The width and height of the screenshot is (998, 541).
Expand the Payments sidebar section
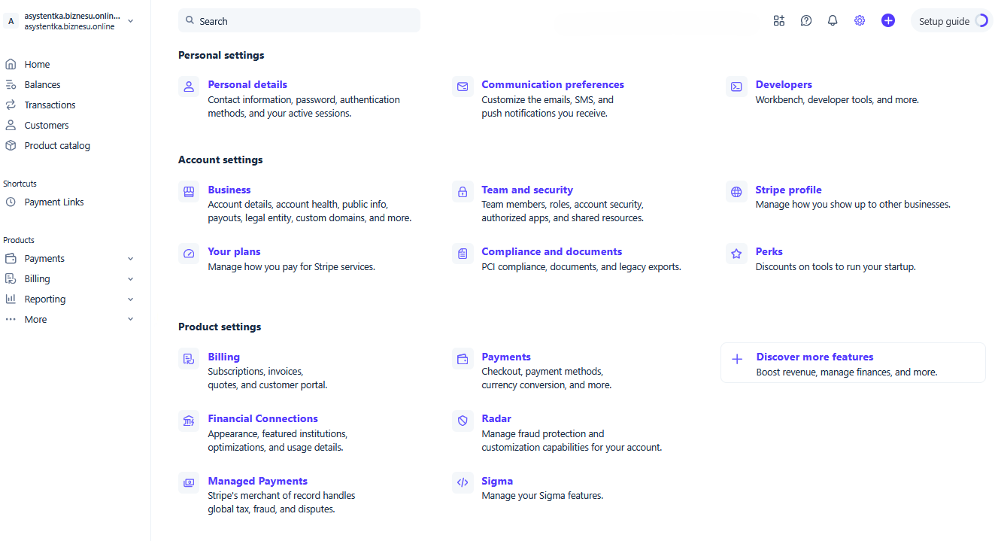click(x=130, y=259)
